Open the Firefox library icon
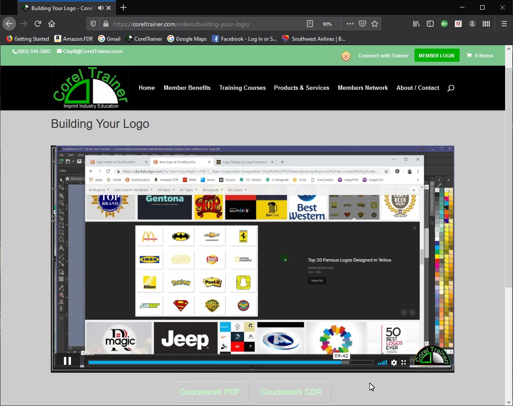The image size is (513, 406). 416,24
